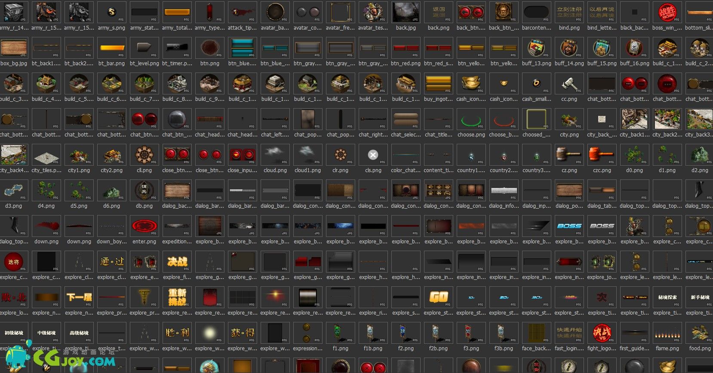Click the file name 'first_guide...'

(635, 349)
